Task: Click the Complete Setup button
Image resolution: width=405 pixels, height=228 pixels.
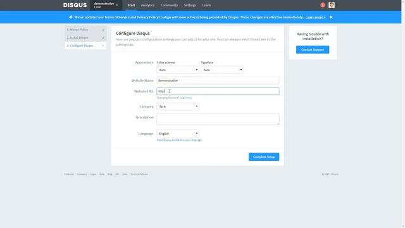Action: 264,157
